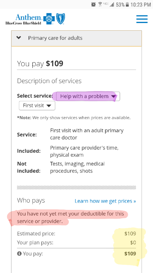Tap the Blue Cross emblem icon
The image size is (153, 273).
[49, 19]
